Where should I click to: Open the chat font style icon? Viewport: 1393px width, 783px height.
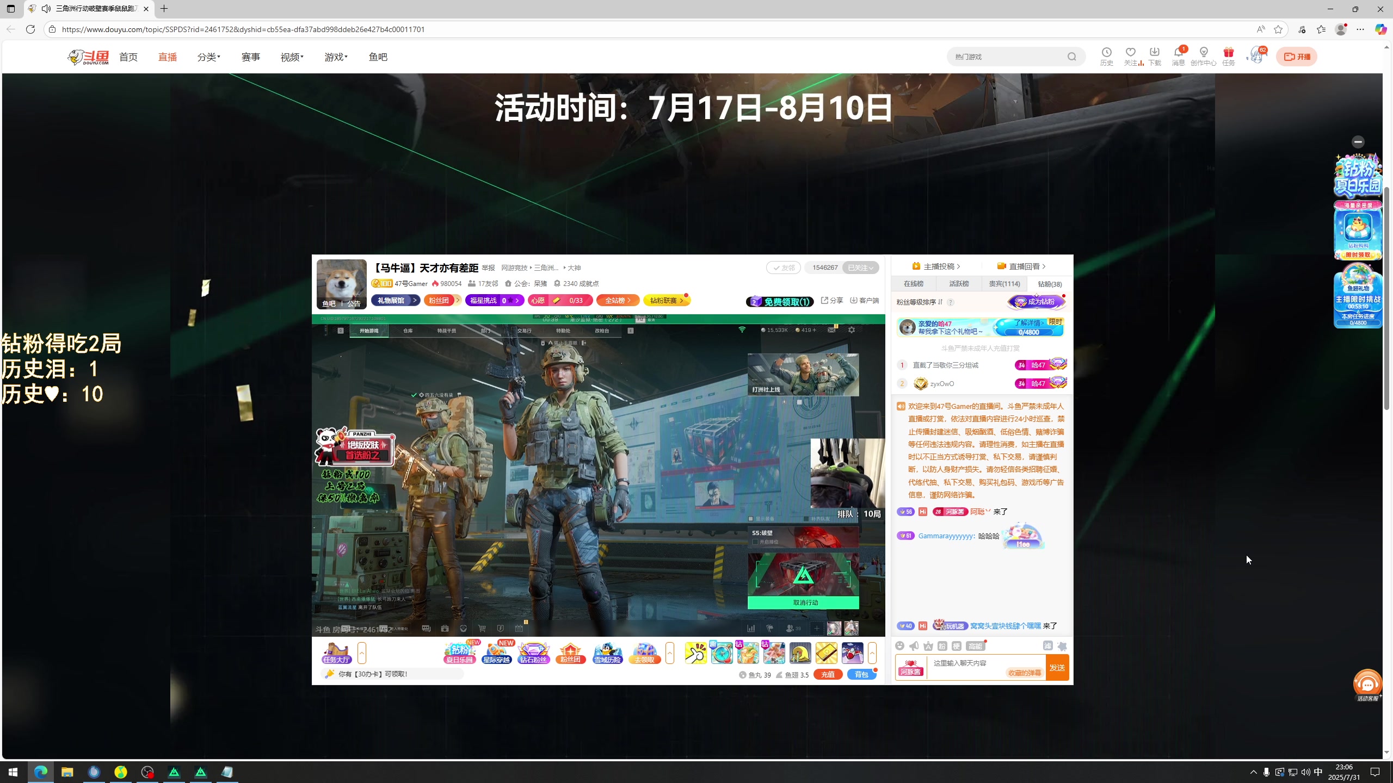pos(928,646)
